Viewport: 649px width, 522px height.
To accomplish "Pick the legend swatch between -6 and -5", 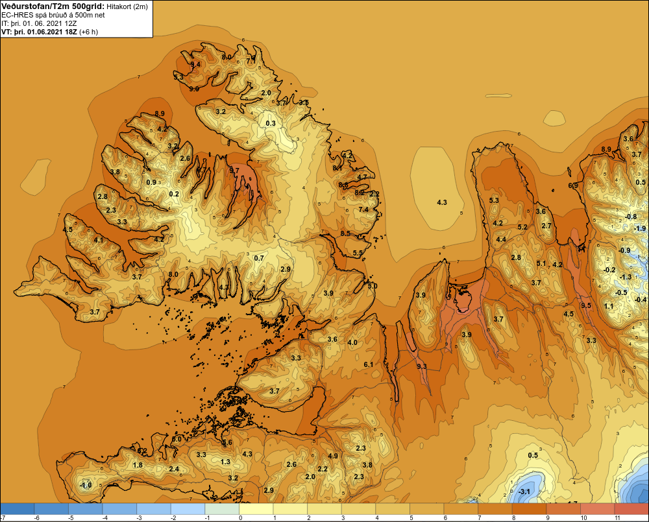I will pos(51,509).
